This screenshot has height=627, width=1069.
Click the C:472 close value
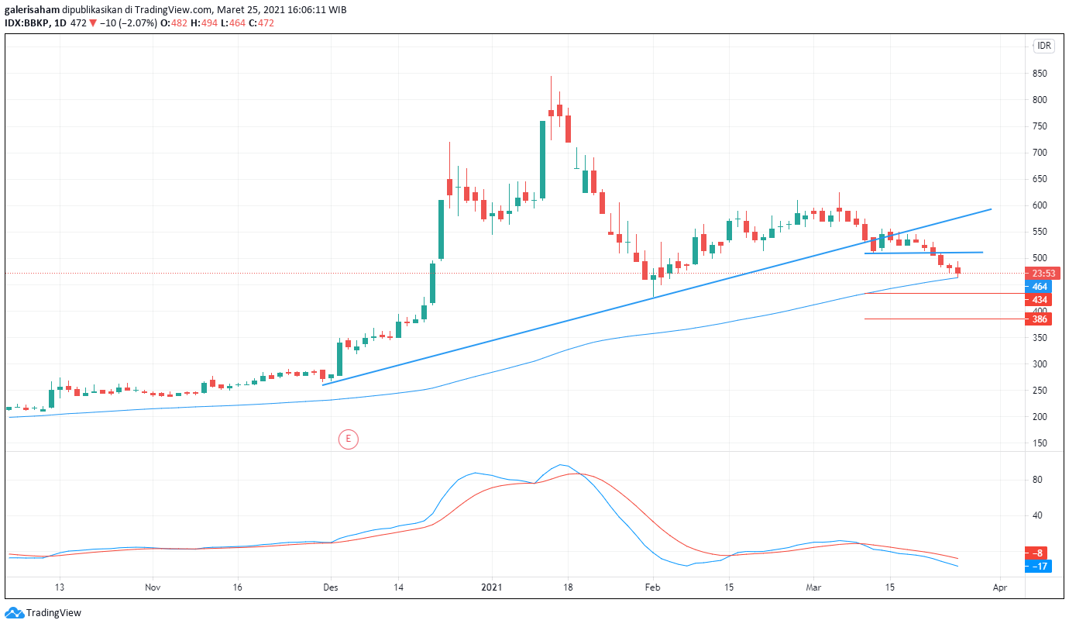coord(263,23)
